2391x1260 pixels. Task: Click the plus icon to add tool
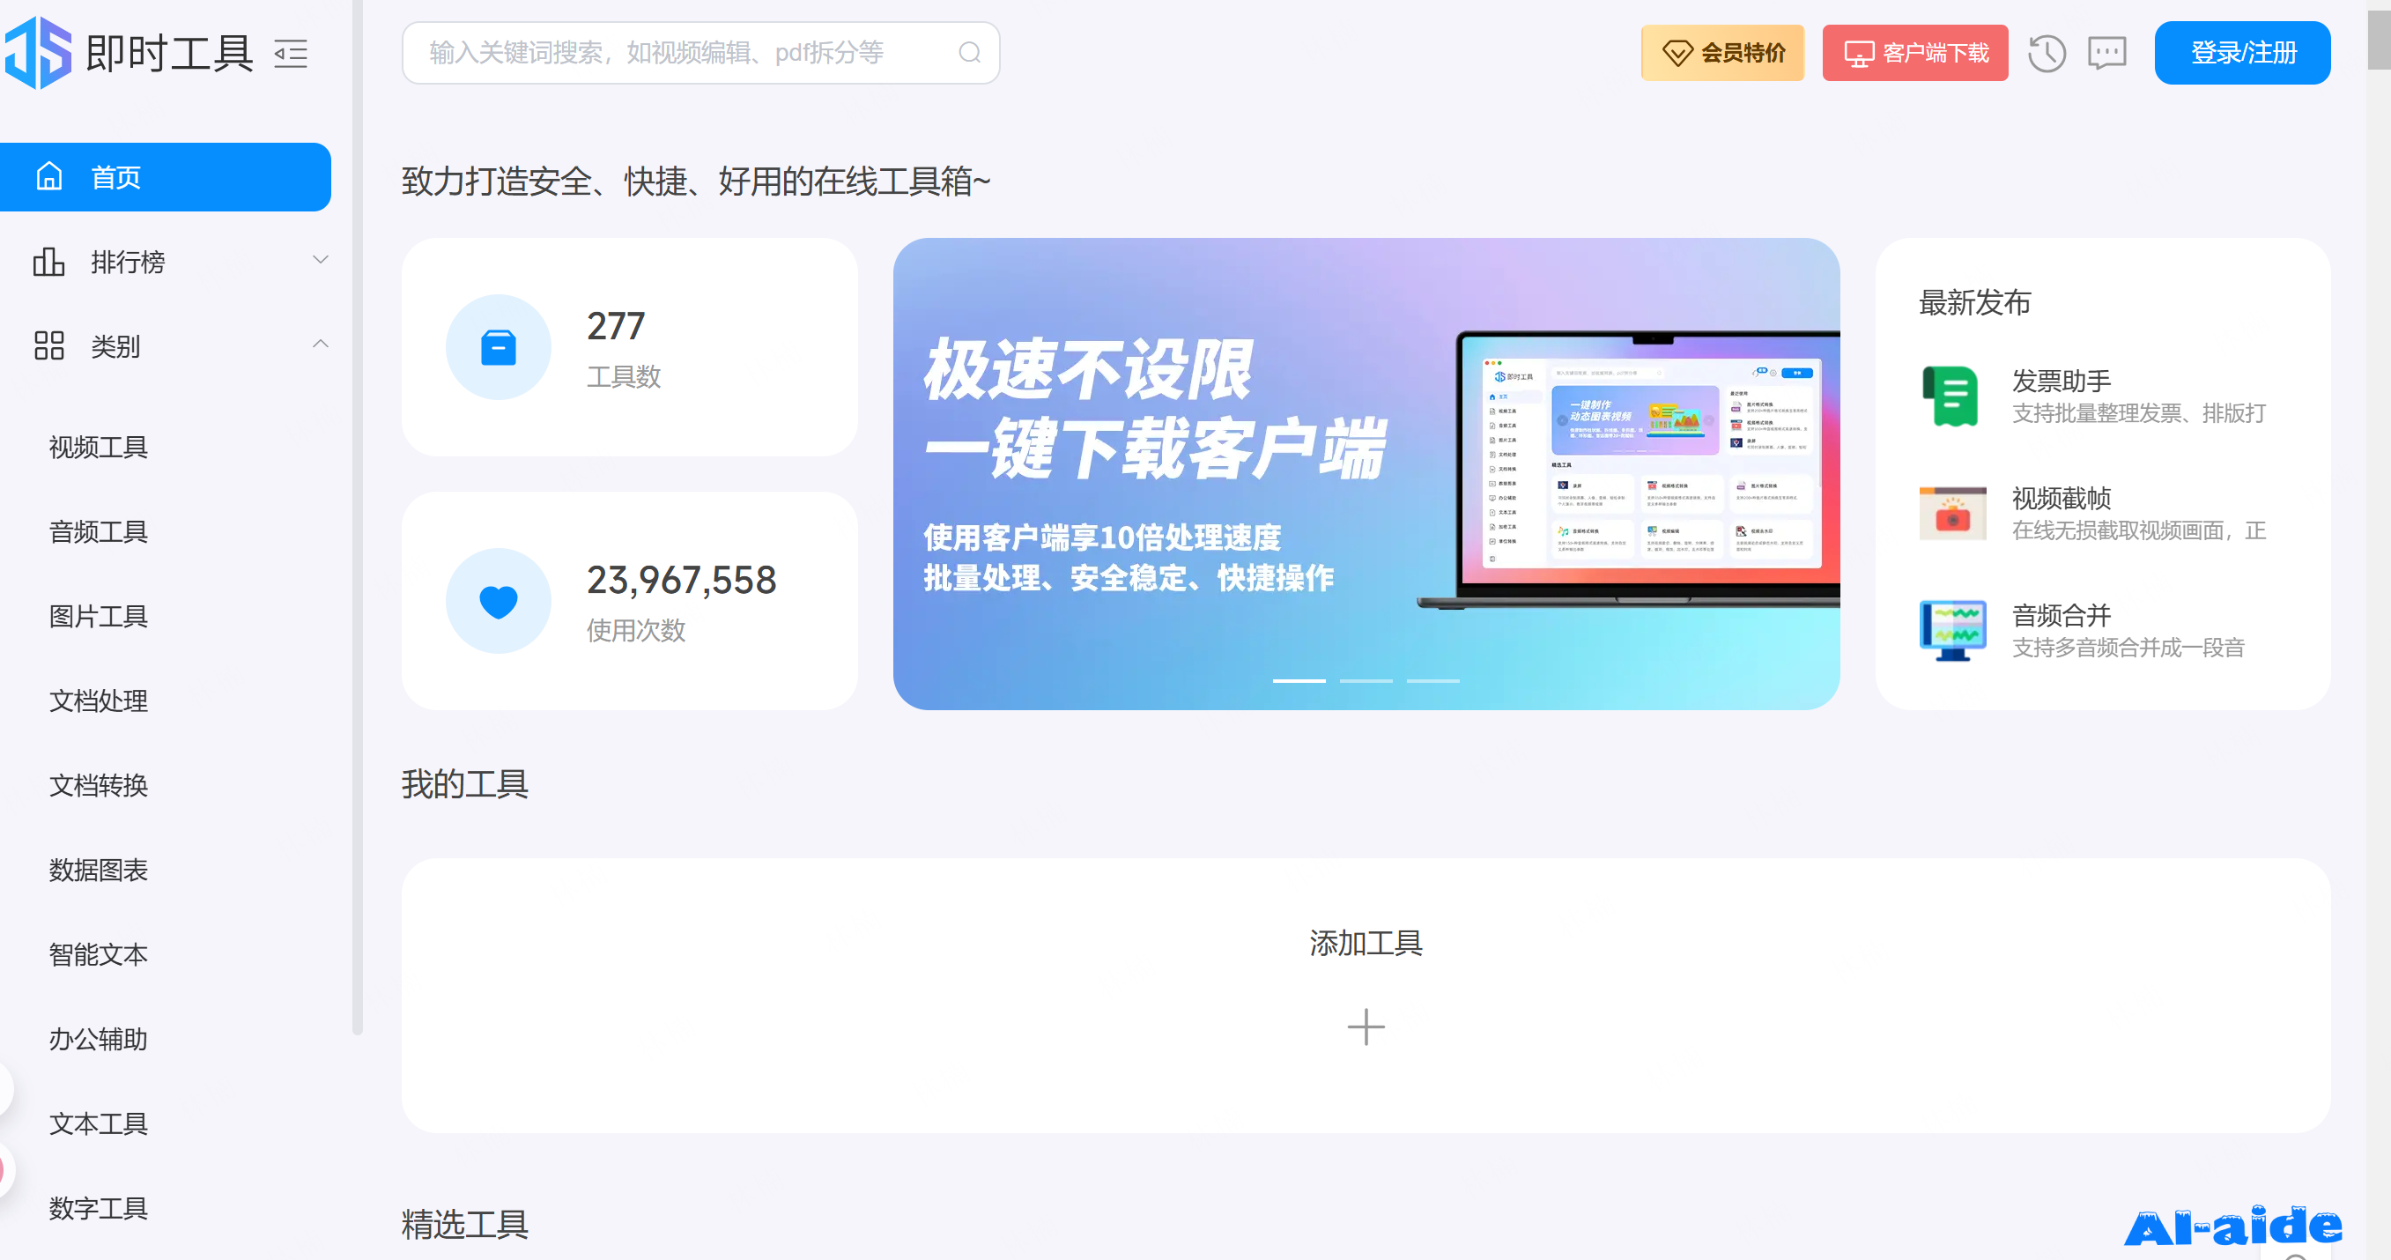coord(1366,1027)
